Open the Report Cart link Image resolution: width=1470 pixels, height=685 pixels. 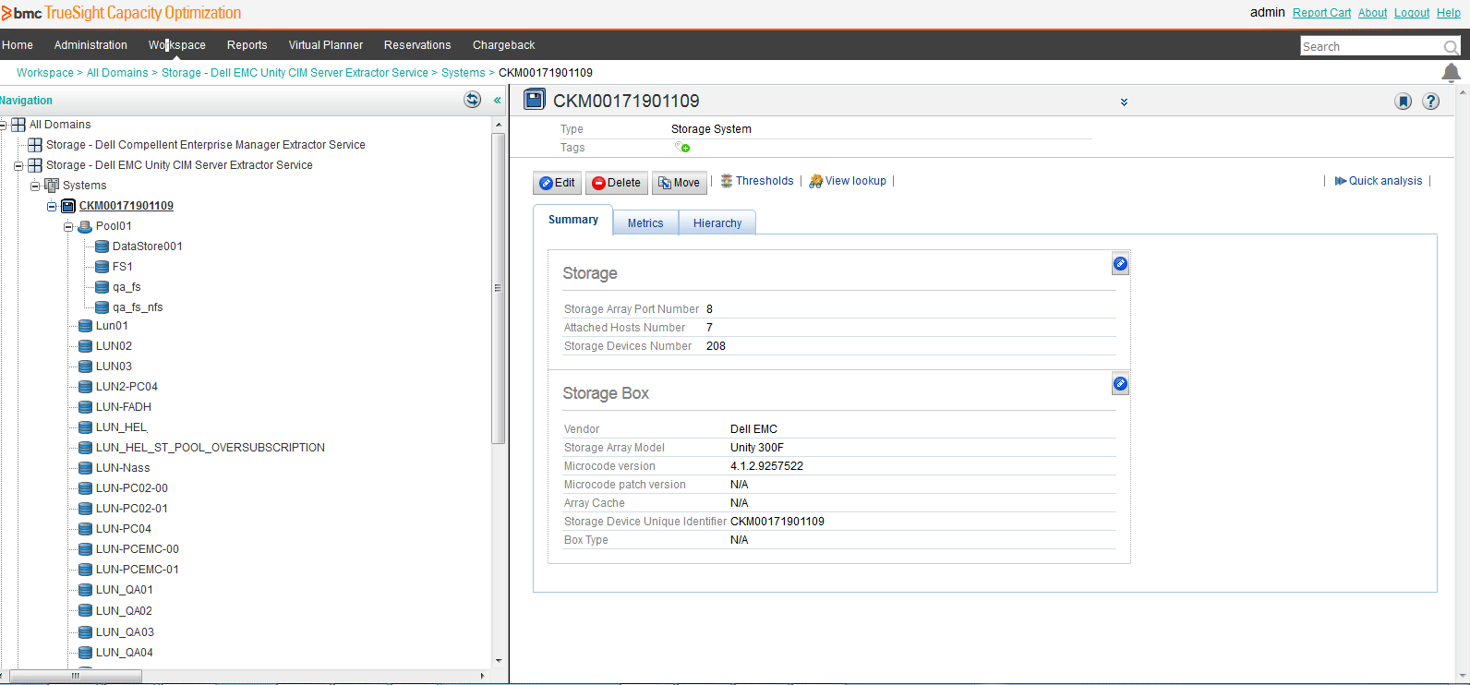[x=1321, y=13]
